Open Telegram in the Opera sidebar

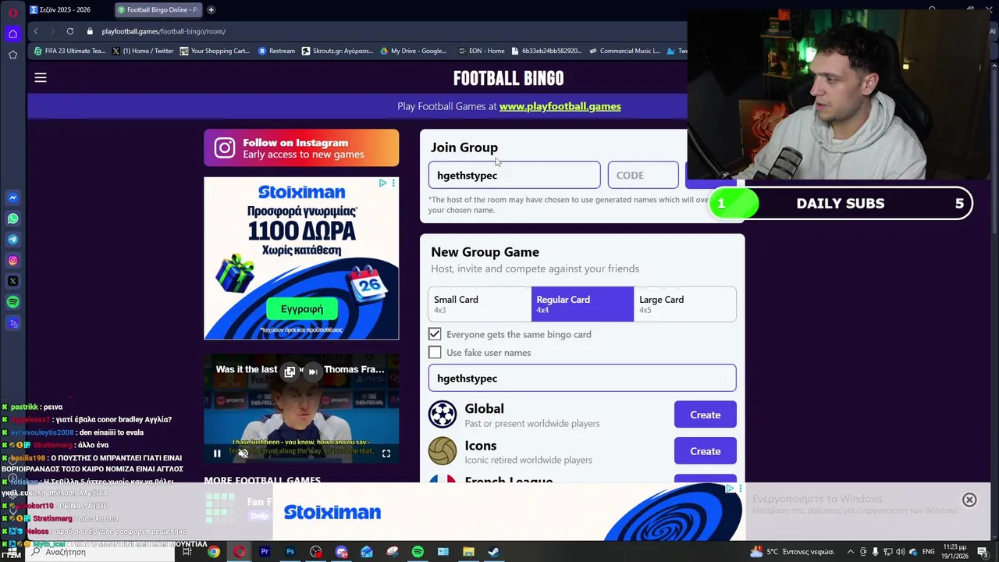pyautogui.click(x=12, y=240)
